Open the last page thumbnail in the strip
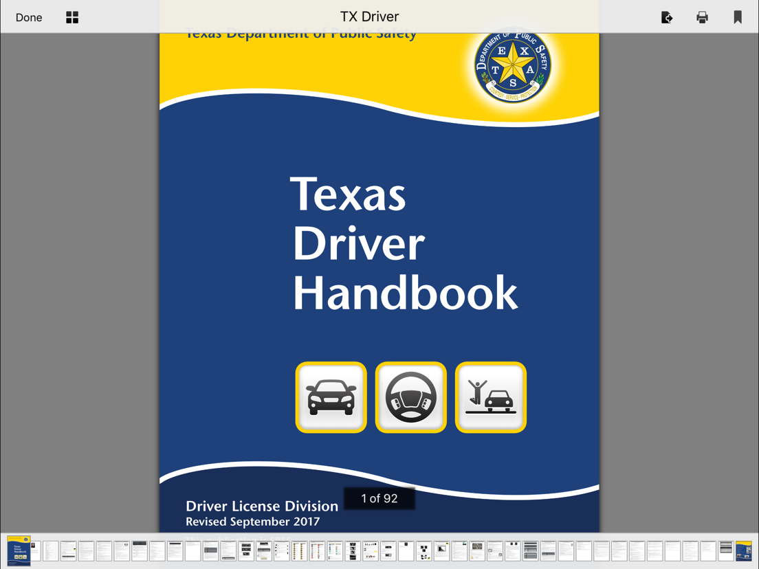The width and height of the screenshot is (759, 569). 744,550
